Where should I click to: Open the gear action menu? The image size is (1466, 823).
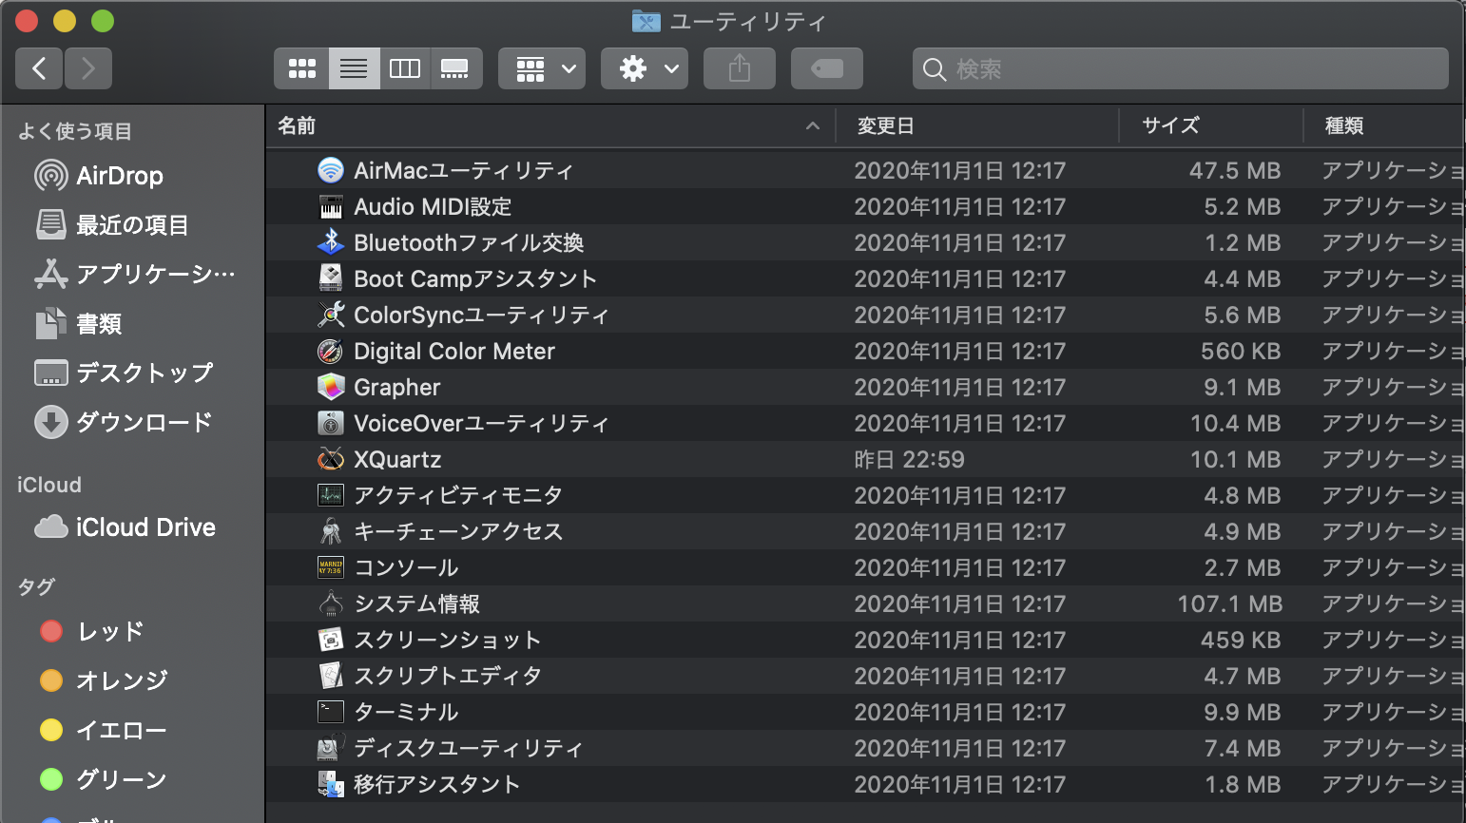645,68
